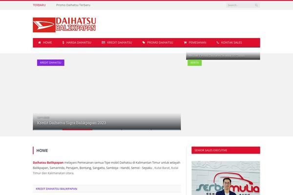Click the green Berita category badge
The width and height of the screenshot is (293, 195).
point(194,63)
